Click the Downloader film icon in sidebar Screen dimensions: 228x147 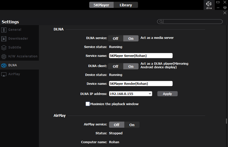(x=4, y=39)
